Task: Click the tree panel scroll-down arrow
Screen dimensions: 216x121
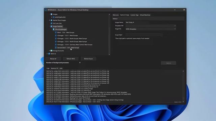Action: (x=109, y=54)
